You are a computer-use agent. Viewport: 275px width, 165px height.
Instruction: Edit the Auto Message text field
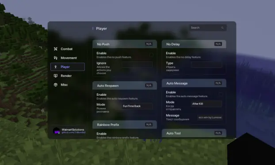(x=210, y=117)
